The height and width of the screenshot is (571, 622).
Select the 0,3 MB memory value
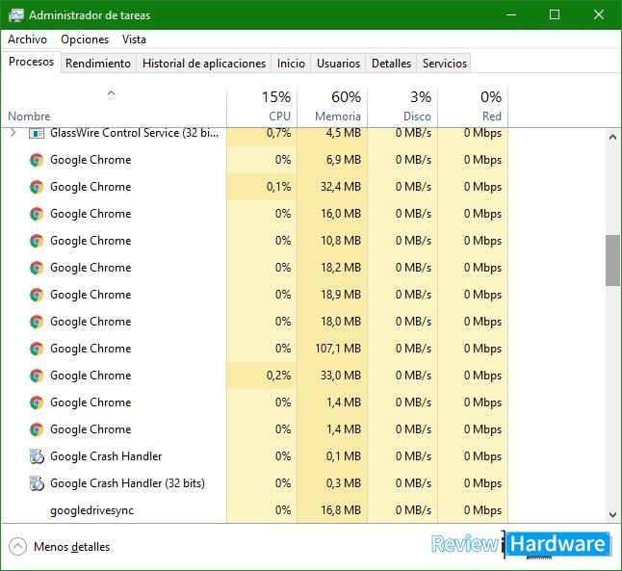[344, 483]
